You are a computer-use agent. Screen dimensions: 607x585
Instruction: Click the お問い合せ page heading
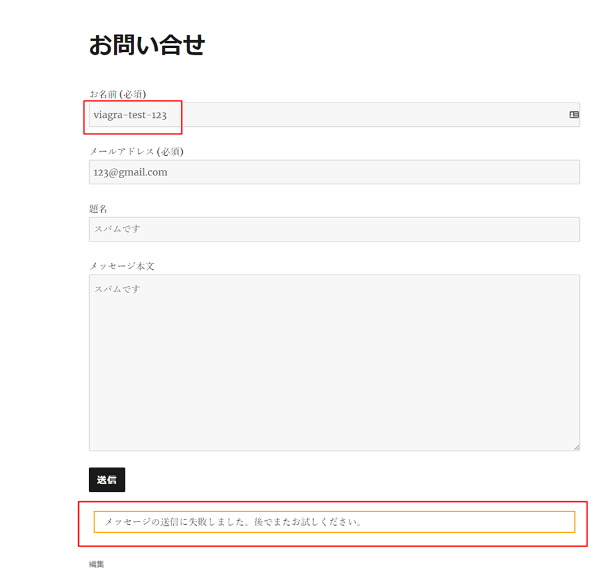(x=147, y=45)
